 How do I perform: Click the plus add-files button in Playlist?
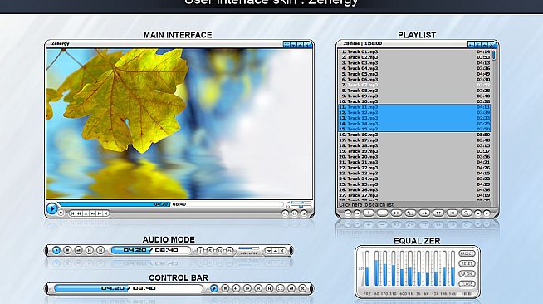pos(369,213)
